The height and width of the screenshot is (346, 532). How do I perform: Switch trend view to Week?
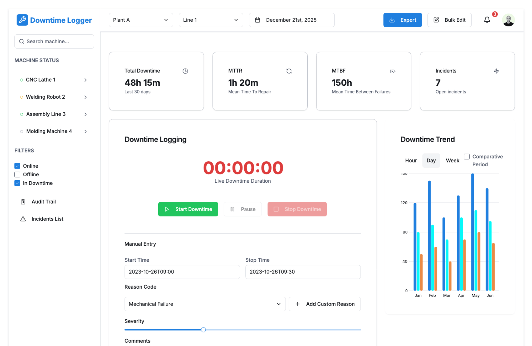(452, 161)
